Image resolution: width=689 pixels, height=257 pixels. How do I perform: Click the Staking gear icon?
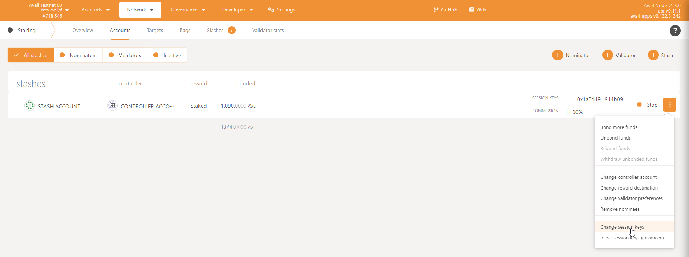pyautogui.click(x=10, y=31)
